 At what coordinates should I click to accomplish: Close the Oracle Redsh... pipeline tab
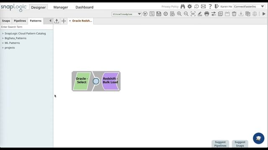70,21
